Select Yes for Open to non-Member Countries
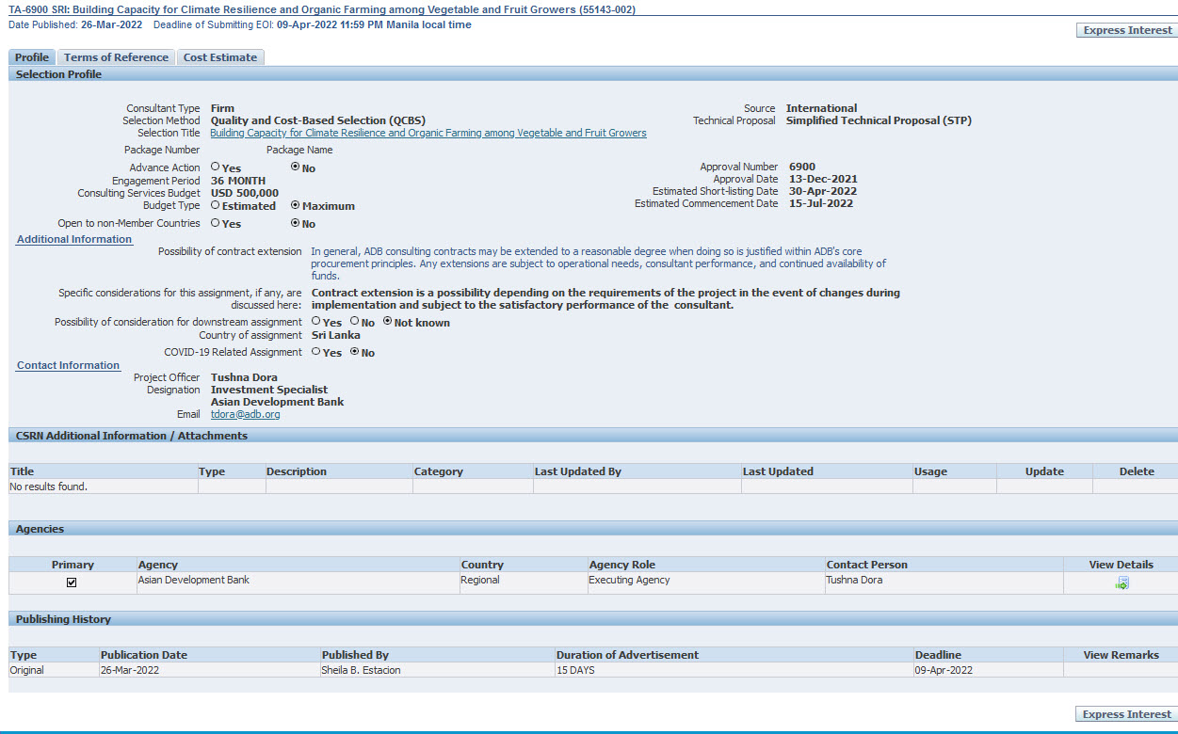Screen dimensions: 1178x734 click(x=216, y=223)
